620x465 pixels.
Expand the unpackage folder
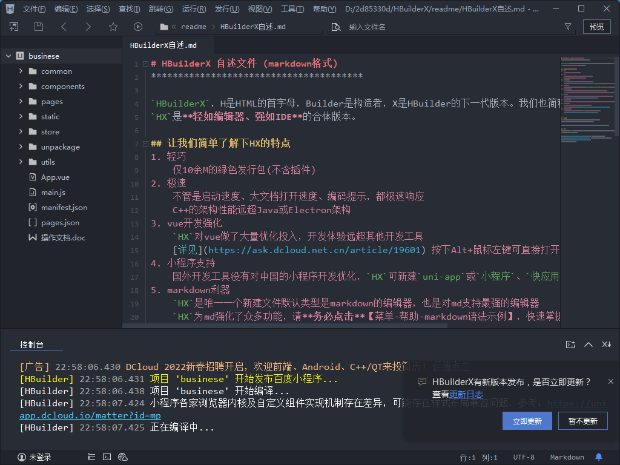pos(21,147)
